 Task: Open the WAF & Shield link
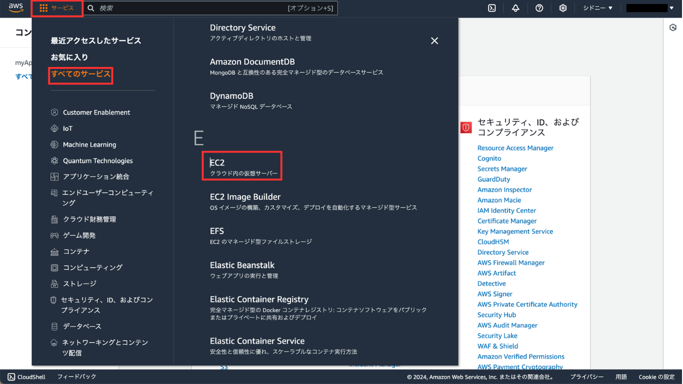497,346
